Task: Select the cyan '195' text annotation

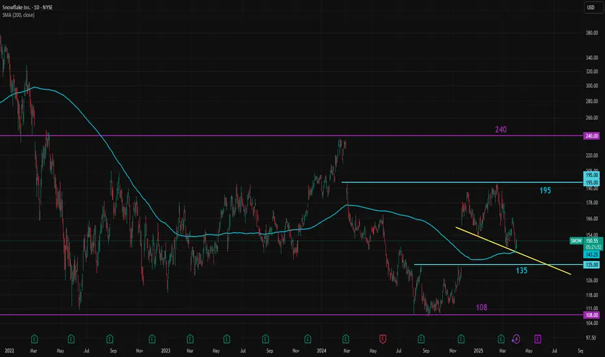Action: pos(545,190)
